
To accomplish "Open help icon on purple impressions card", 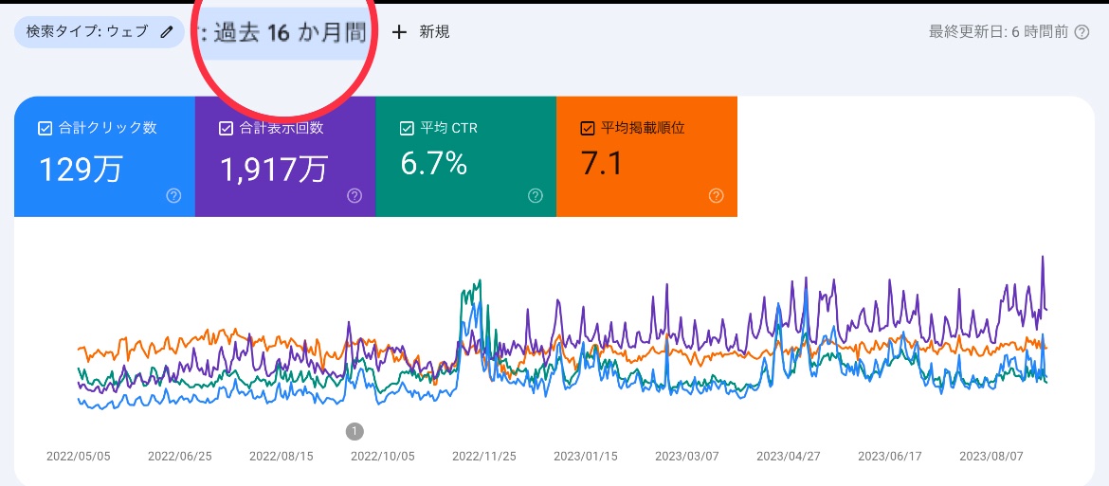I will [x=355, y=196].
